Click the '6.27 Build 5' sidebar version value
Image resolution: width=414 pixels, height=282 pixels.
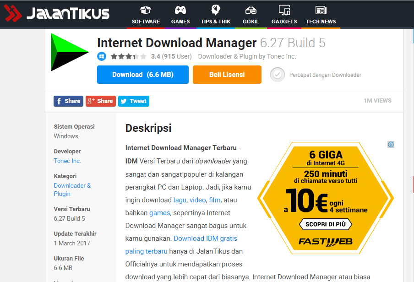click(x=70, y=218)
